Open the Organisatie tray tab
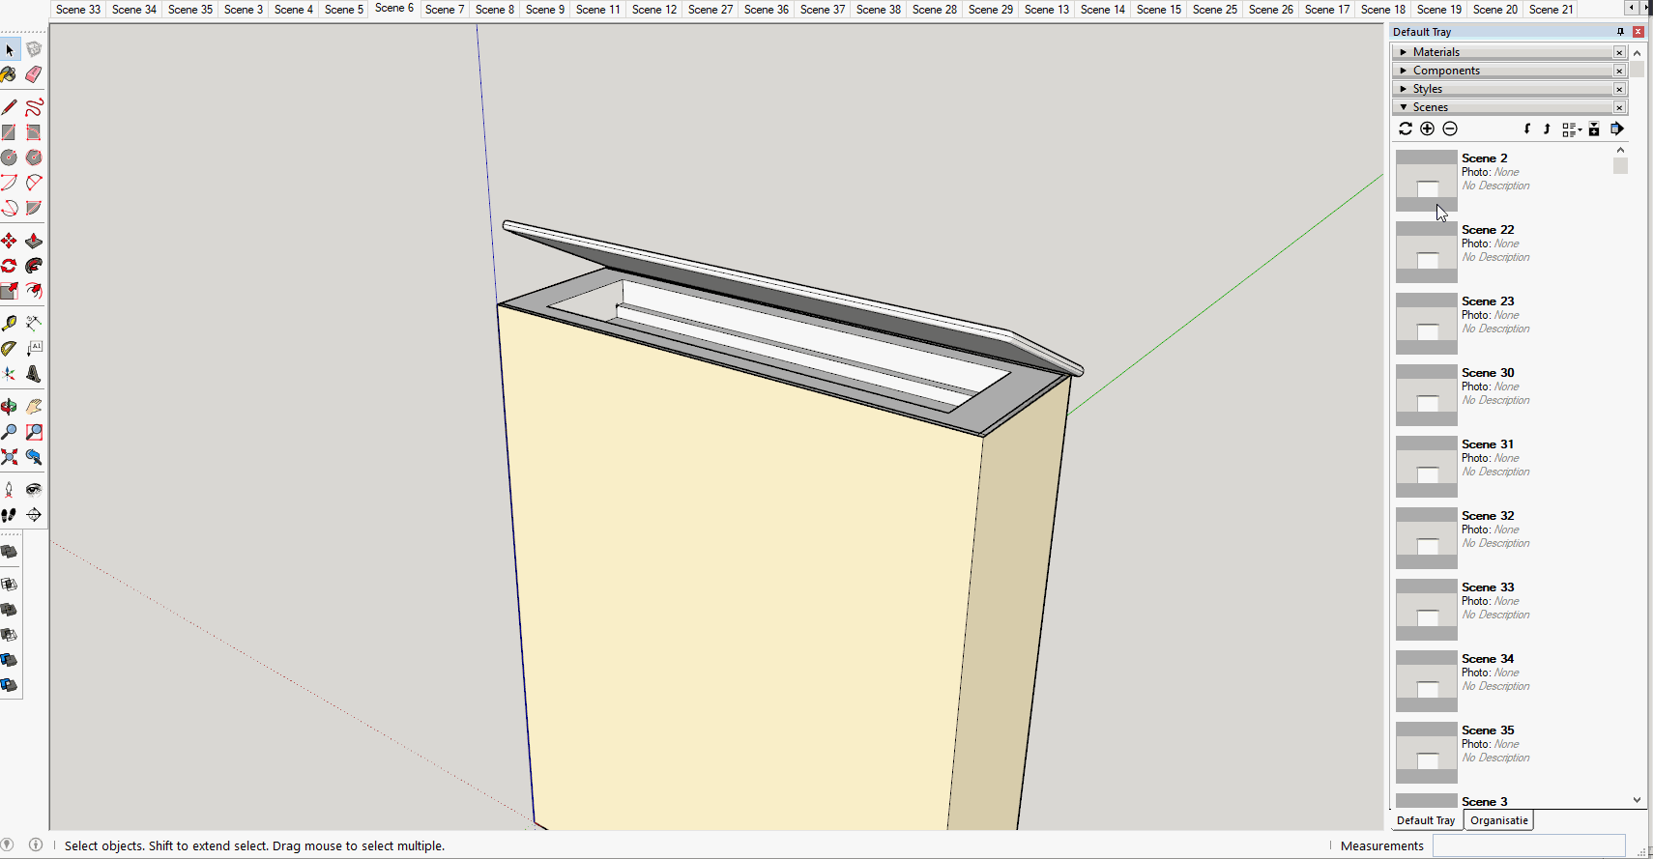The width and height of the screenshot is (1653, 859). coord(1499,820)
